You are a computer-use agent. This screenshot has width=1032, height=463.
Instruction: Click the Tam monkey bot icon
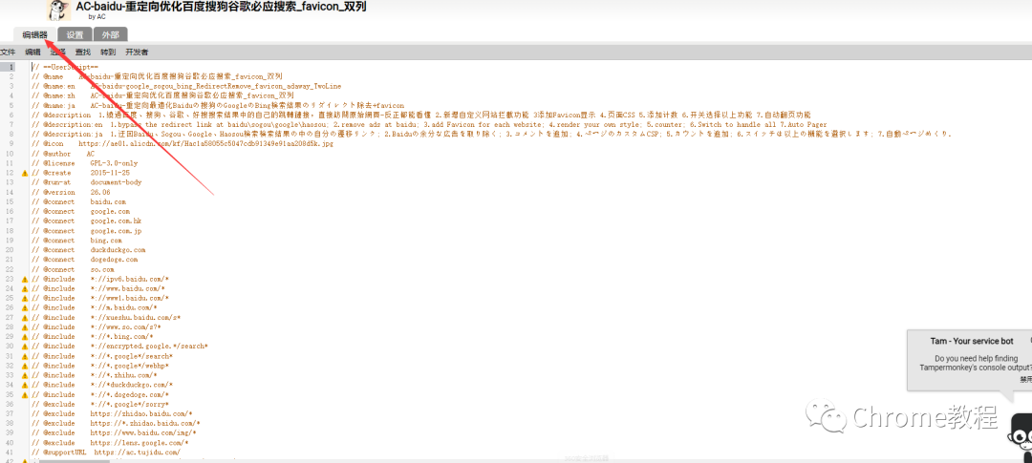click(x=1021, y=437)
